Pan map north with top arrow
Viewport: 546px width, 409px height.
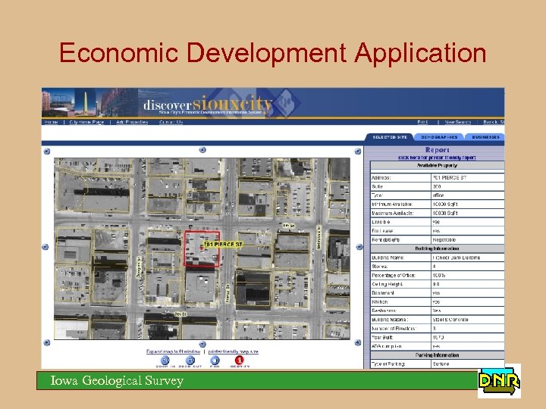(202, 150)
